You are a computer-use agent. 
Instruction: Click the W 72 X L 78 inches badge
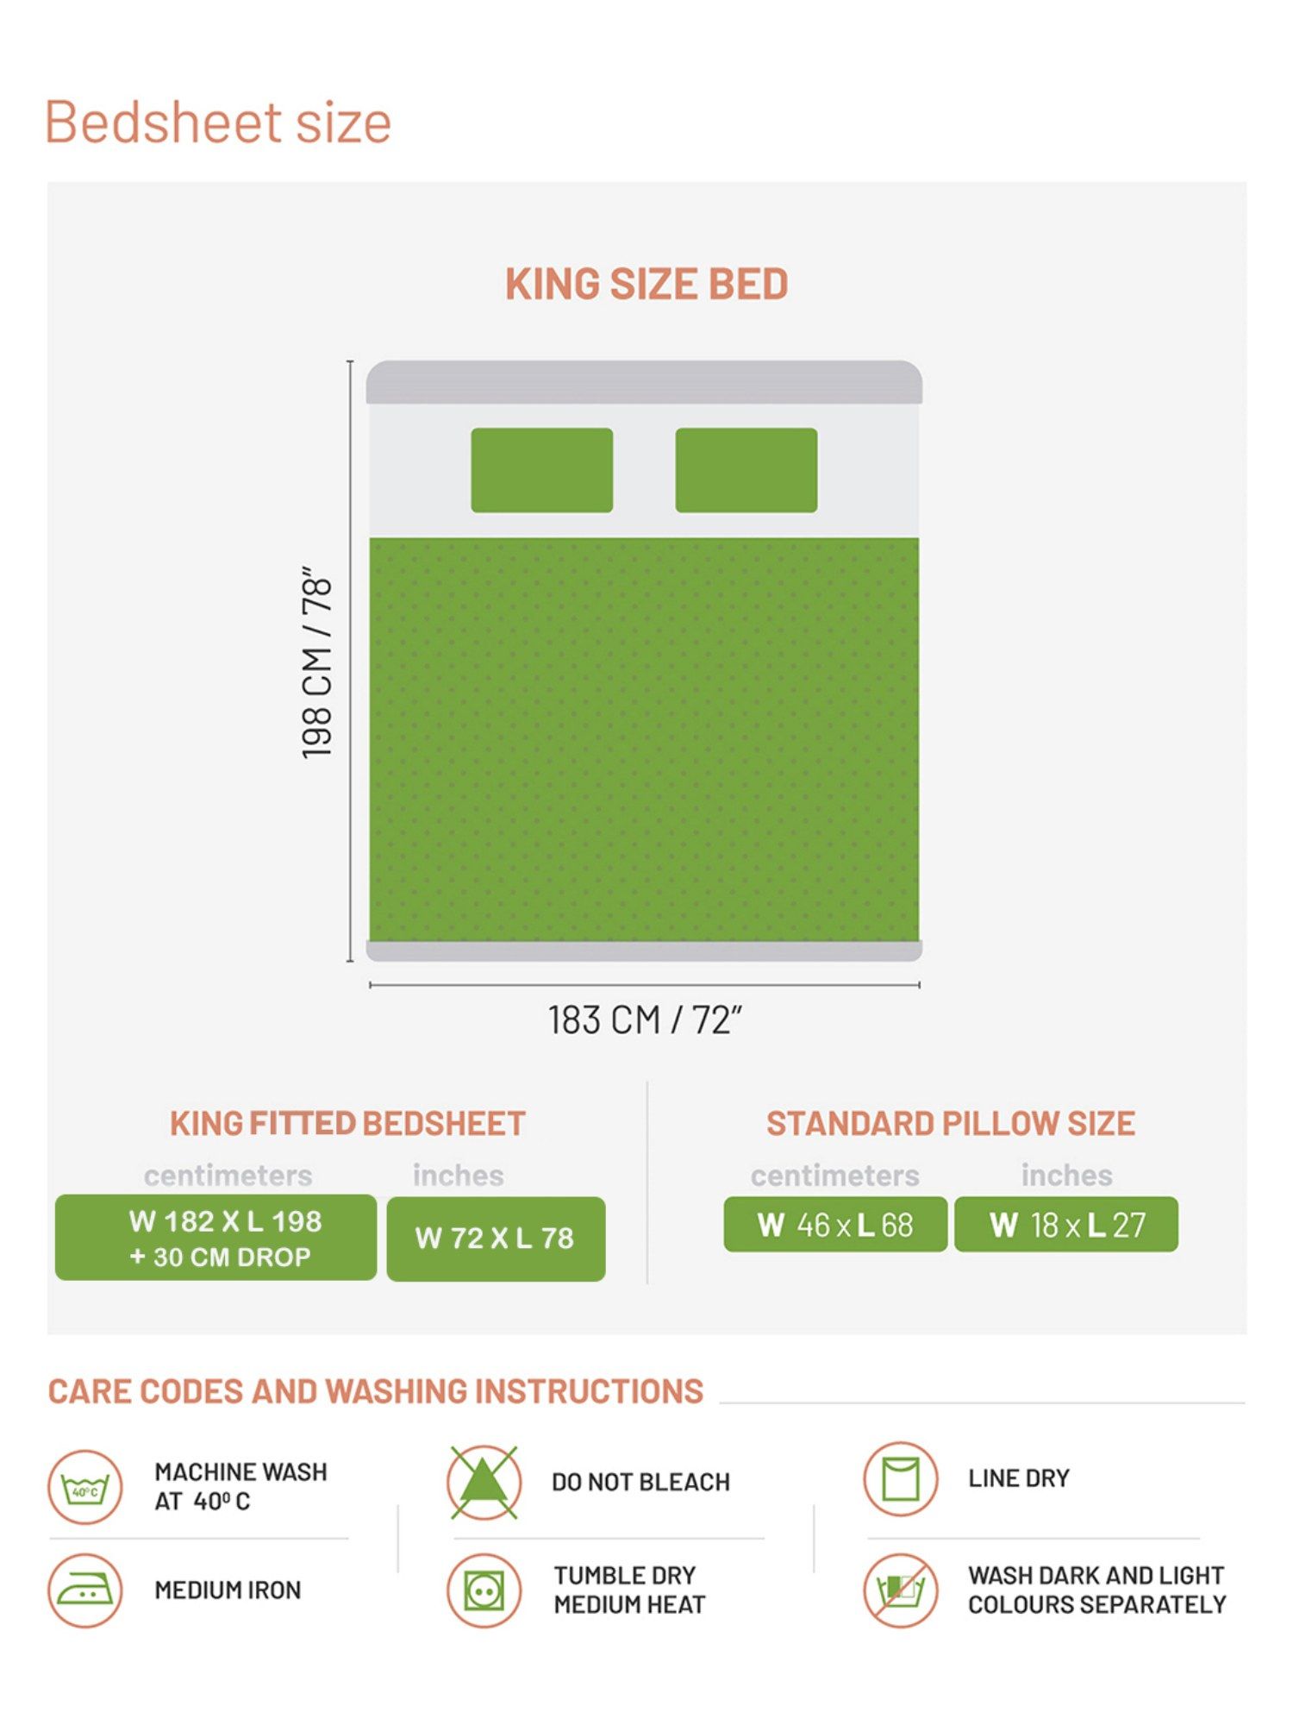[x=496, y=1239]
